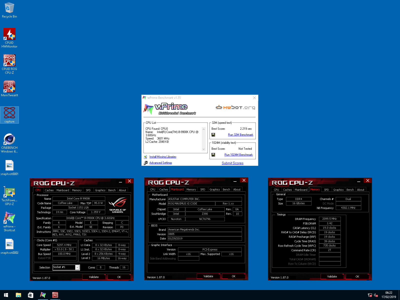The image size is (400, 300).
Task: Click the network status tray icon
Action: [370, 295]
